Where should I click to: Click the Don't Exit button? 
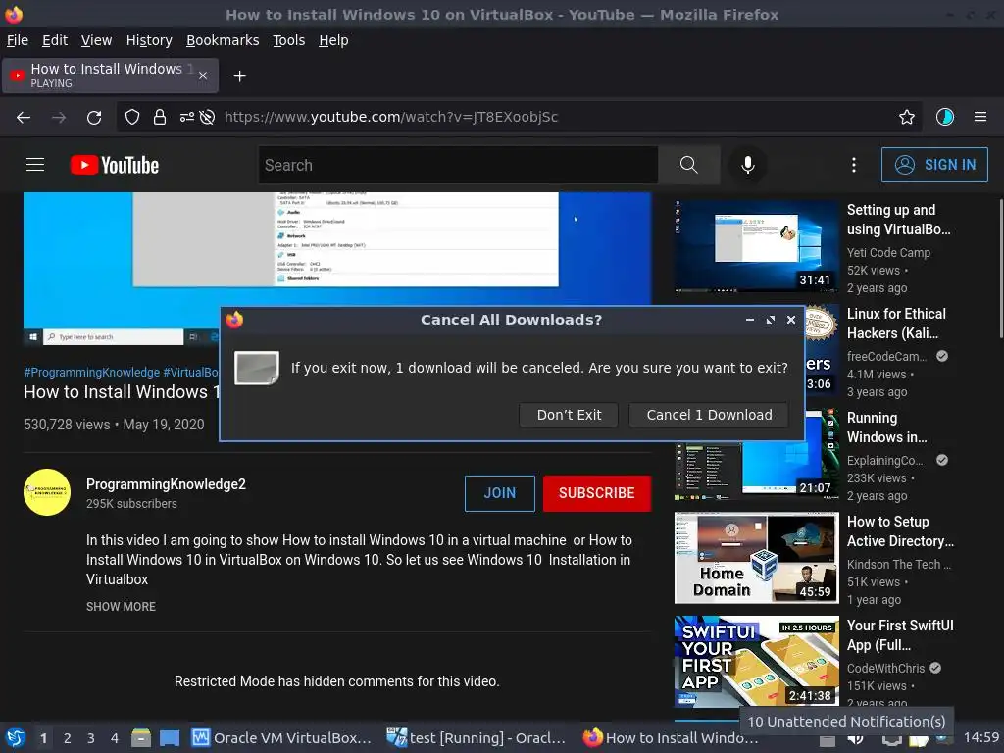point(569,415)
